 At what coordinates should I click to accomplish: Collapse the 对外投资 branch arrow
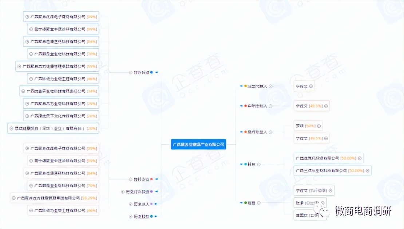tap(157, 72)
